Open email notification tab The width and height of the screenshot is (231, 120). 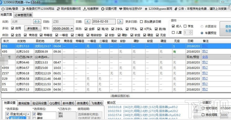click(68, 104)
